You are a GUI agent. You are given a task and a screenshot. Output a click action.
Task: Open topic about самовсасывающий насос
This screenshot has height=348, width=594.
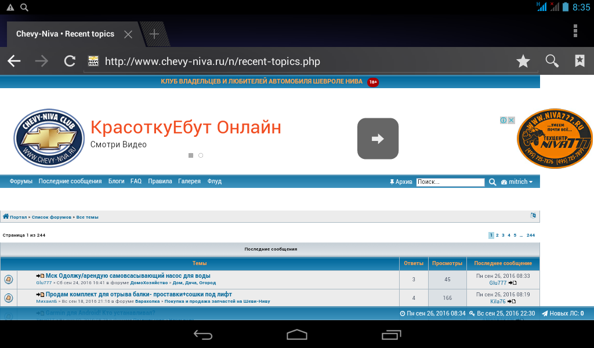point(128,276)
